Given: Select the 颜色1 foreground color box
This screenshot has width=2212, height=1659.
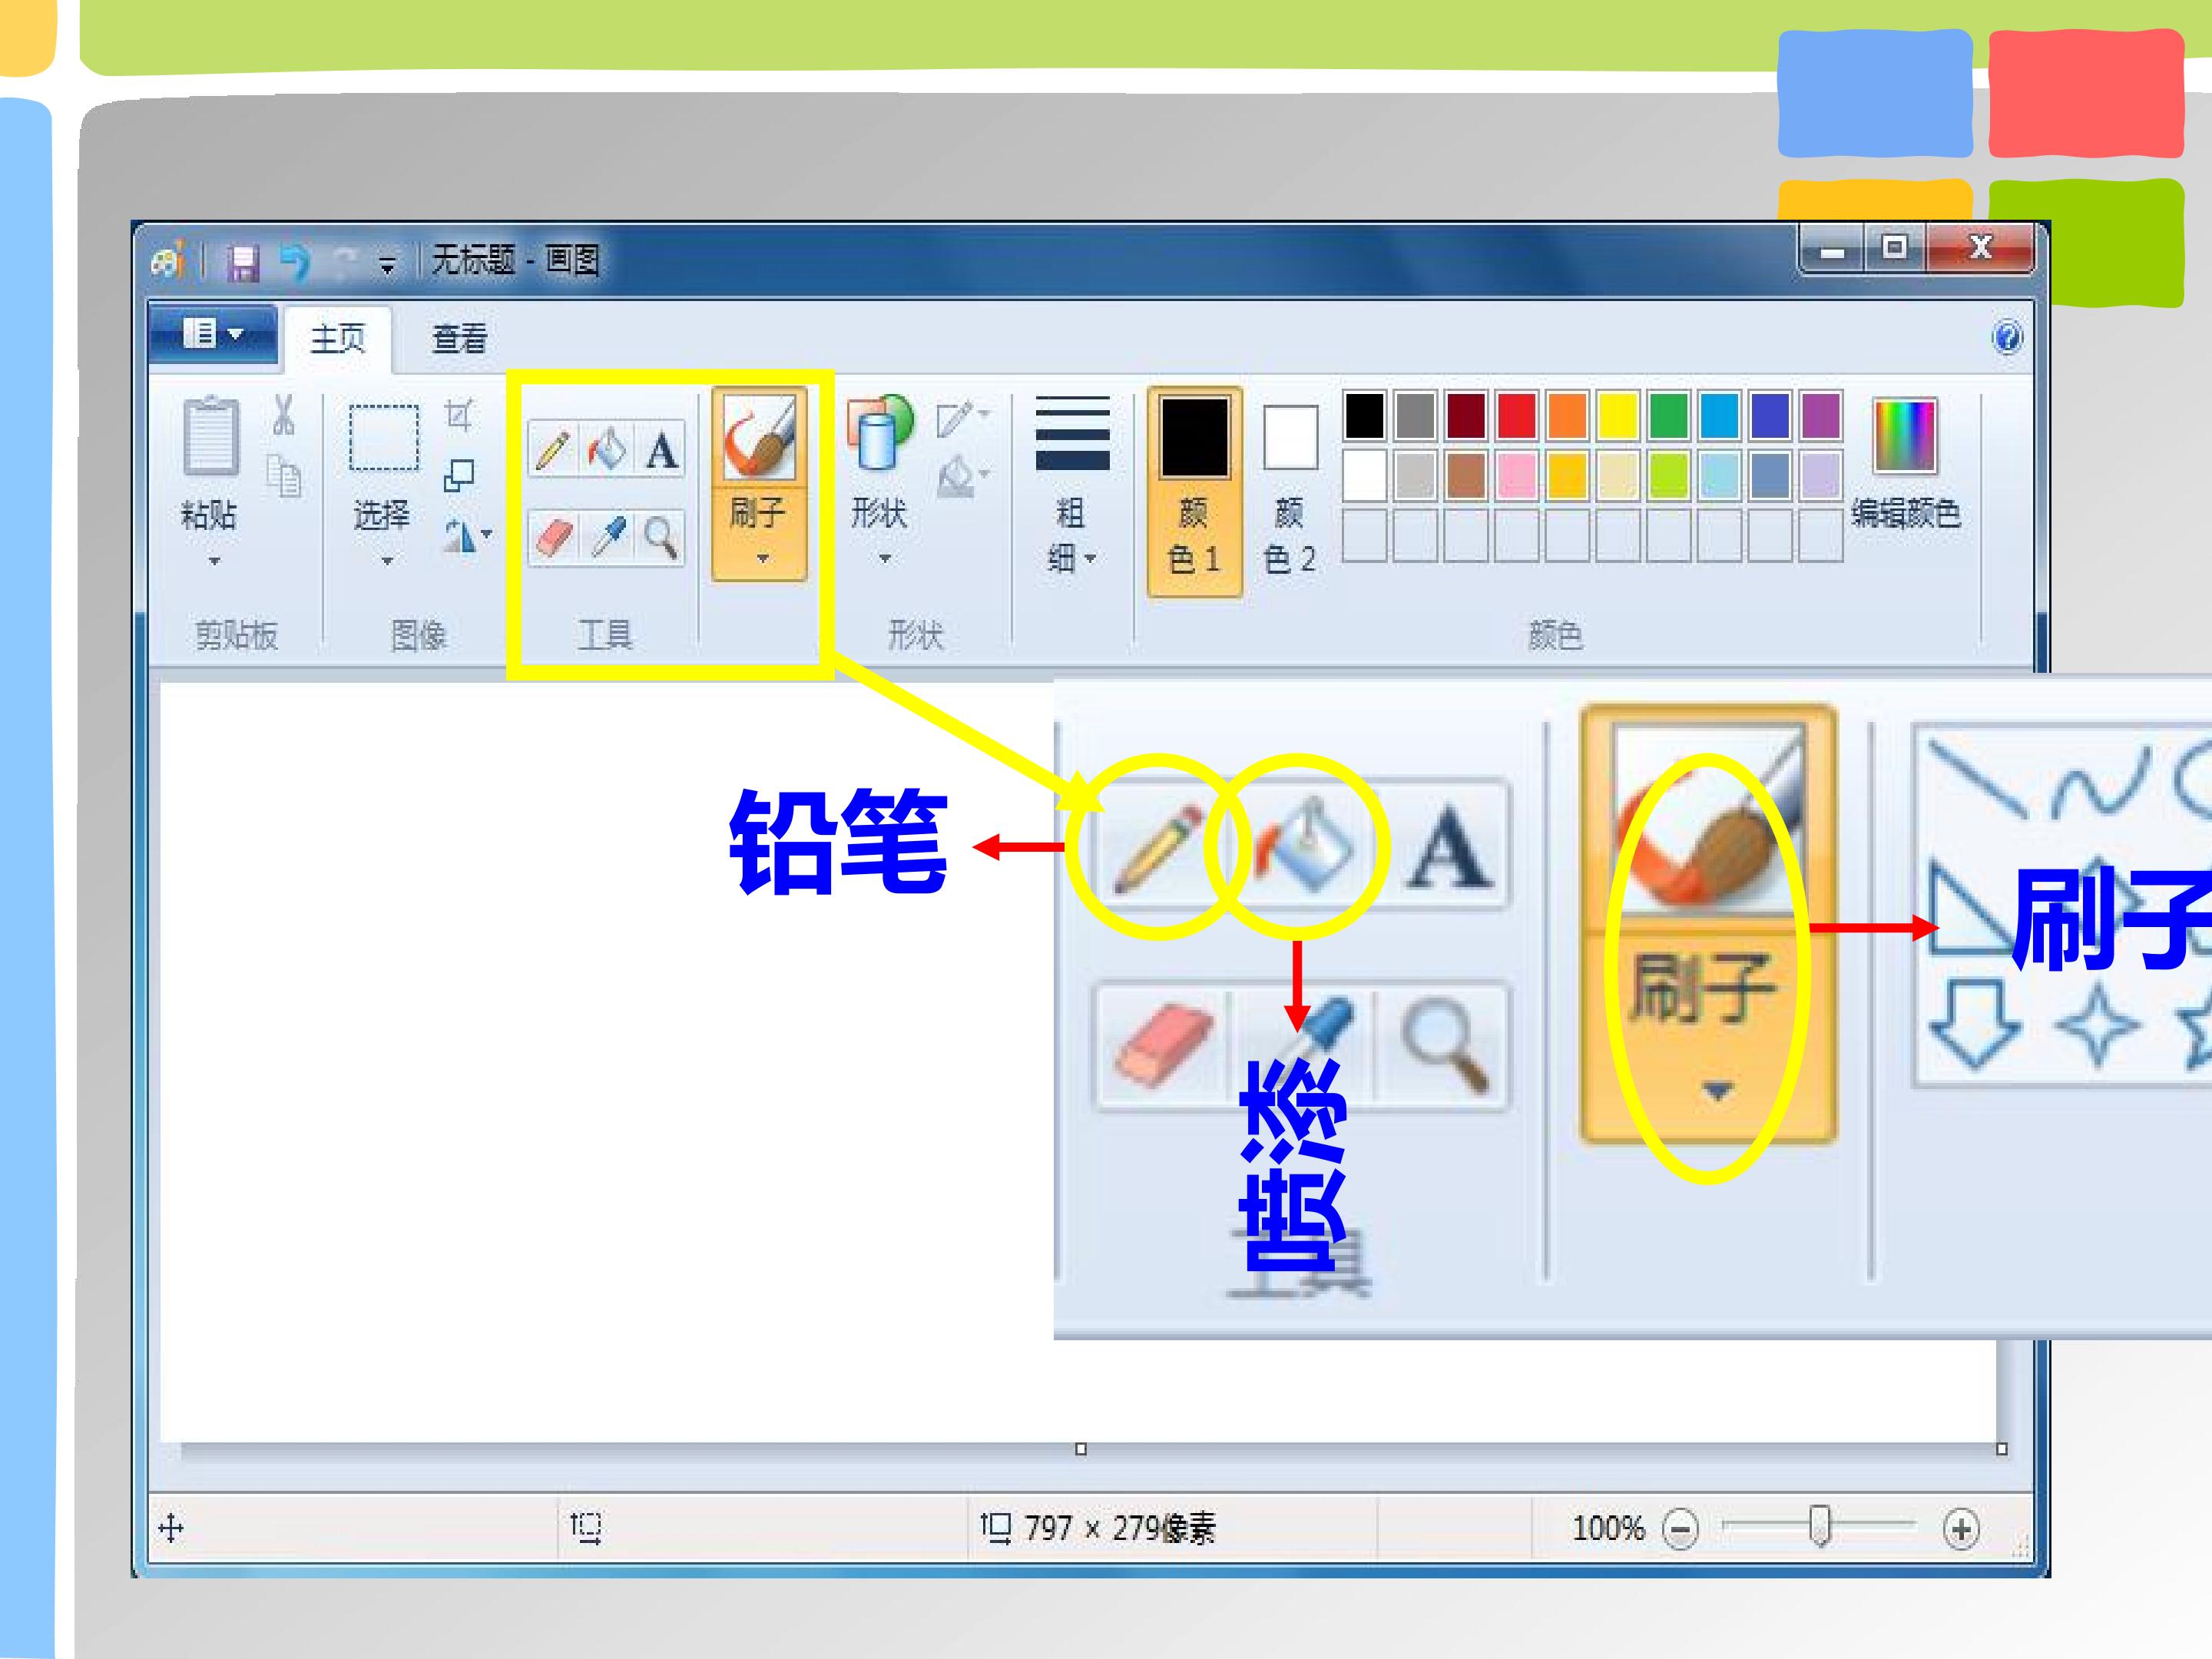Looking at the screenshot, I should (1194, 491).
